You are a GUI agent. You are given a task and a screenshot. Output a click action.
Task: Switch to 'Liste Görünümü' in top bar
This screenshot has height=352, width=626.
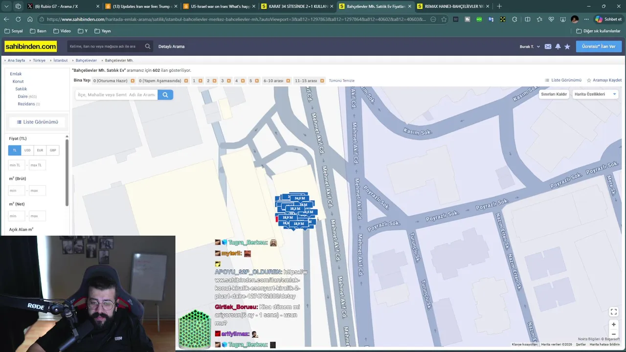pos(563,80)
